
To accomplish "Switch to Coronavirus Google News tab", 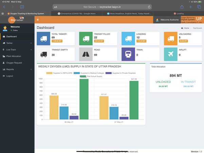I will [78, 14].
